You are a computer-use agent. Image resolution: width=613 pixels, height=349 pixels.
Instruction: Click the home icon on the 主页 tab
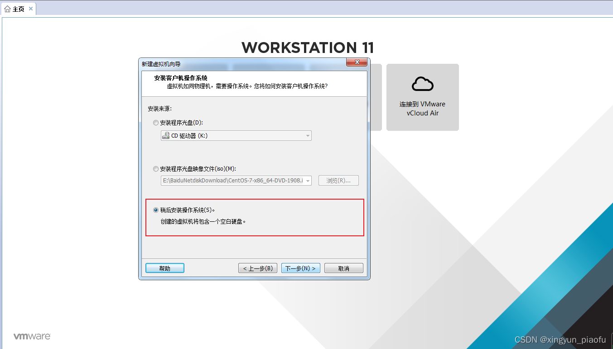pos(7,9)
